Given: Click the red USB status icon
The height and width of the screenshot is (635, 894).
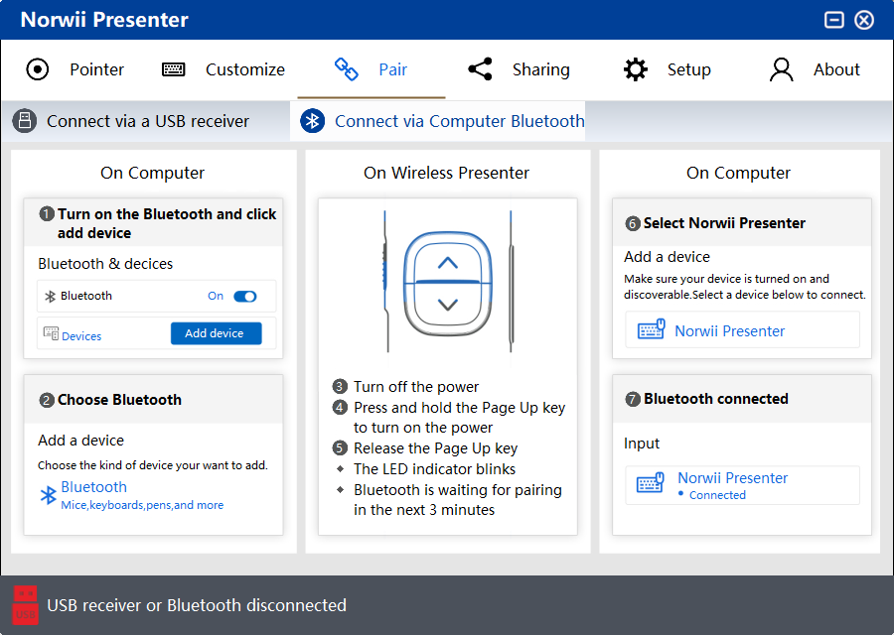Looking at the screenshot, I should [25, 605].
